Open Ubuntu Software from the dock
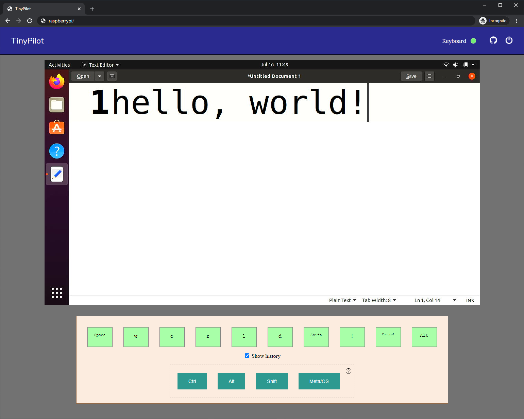This screenshot has height=419, width=524. (57, 128)
